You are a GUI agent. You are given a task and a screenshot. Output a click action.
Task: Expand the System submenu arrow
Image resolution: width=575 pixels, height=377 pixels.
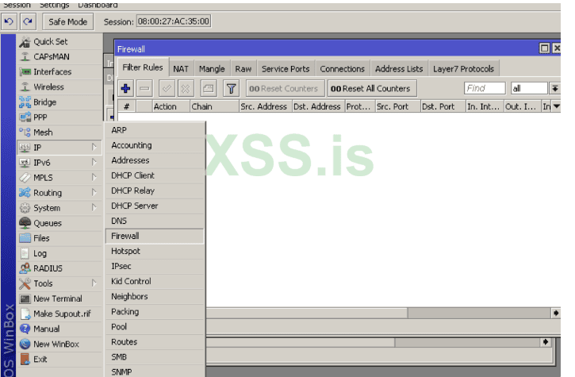[x=94, y=208]
